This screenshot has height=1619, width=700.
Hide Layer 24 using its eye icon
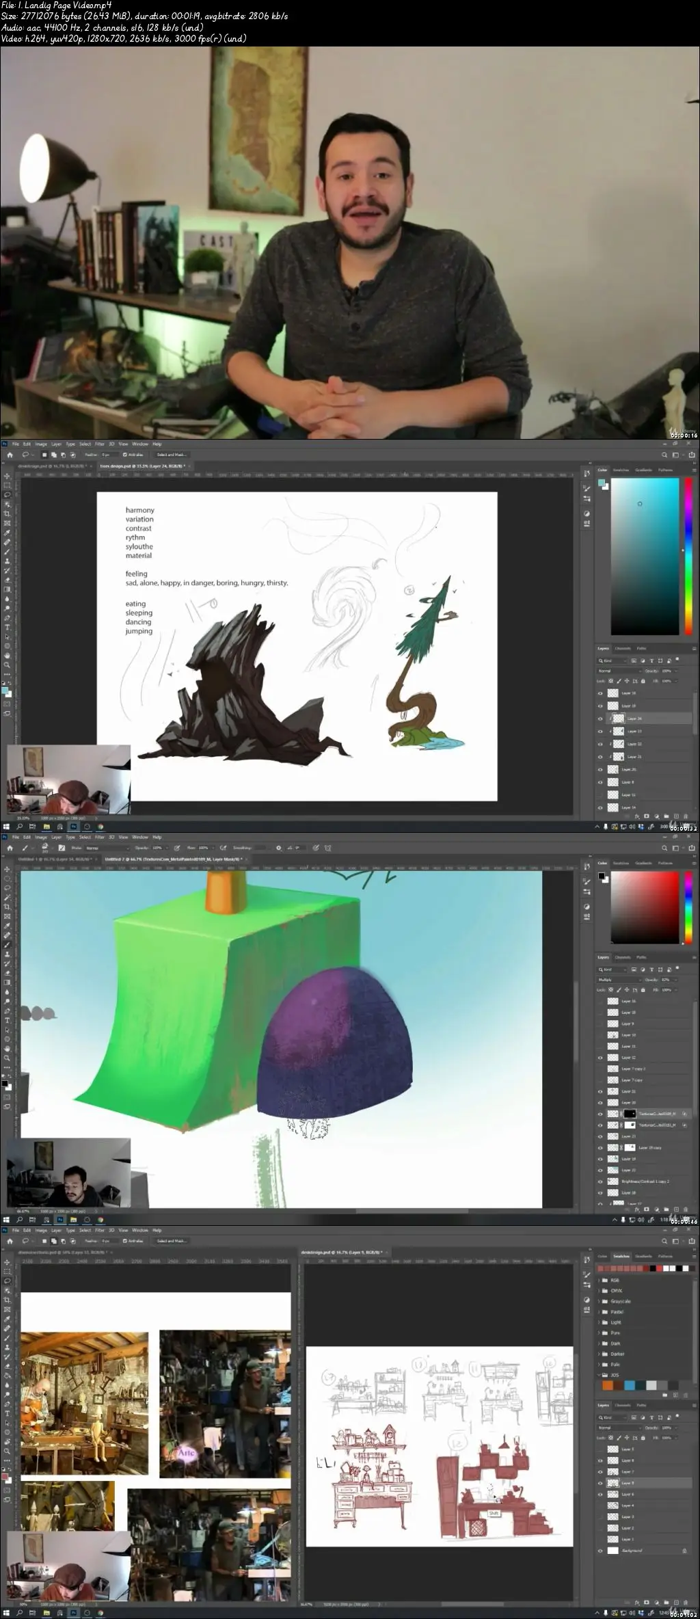click(x=601, y=719)
